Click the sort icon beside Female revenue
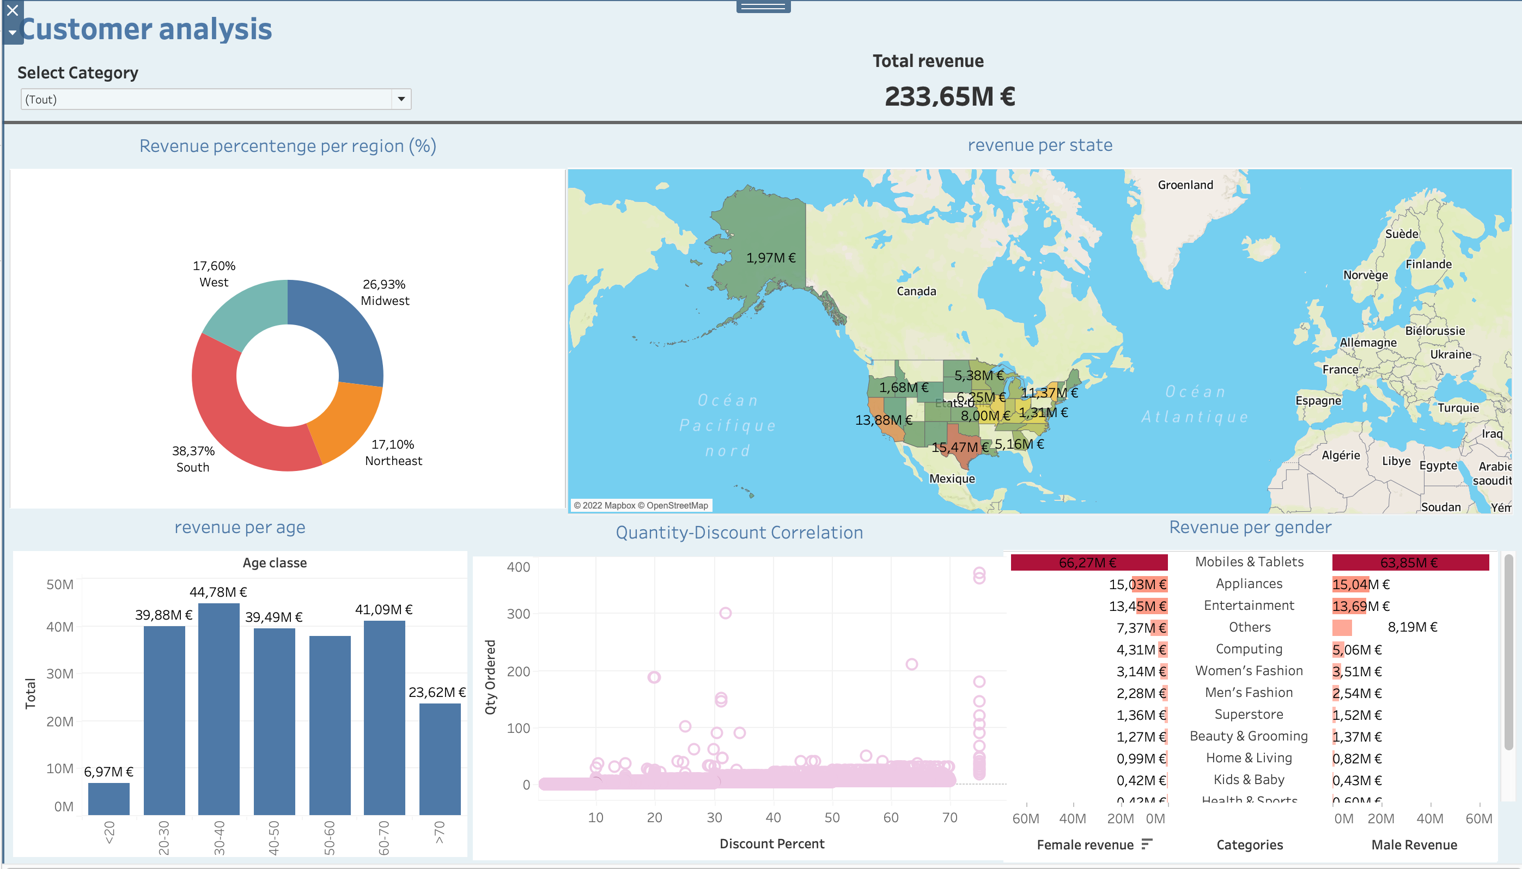This screenshot has height=869, width=1522. 1147,844
